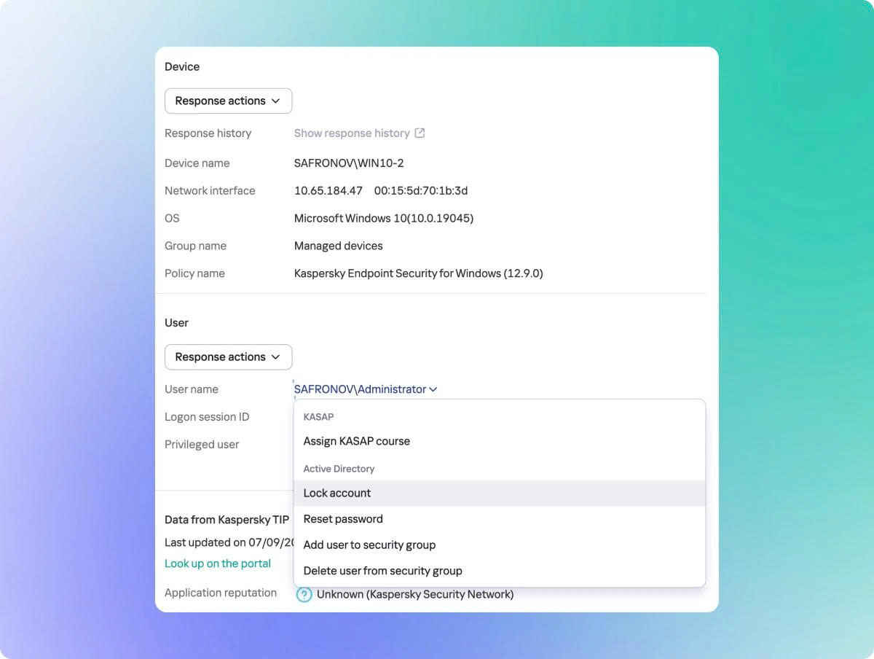This screenshot has height=659, width=874.
Task: Click Unknown (Kaspersky Security Network) text
Action: [415, 594]
